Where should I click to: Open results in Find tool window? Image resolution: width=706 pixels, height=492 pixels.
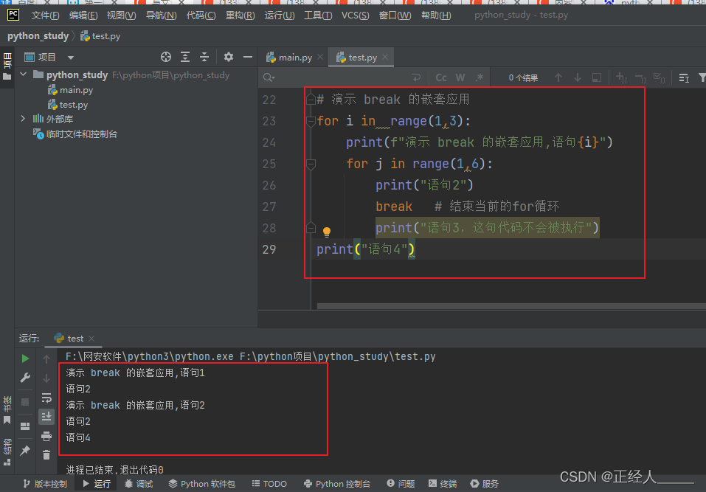[684, 78]
